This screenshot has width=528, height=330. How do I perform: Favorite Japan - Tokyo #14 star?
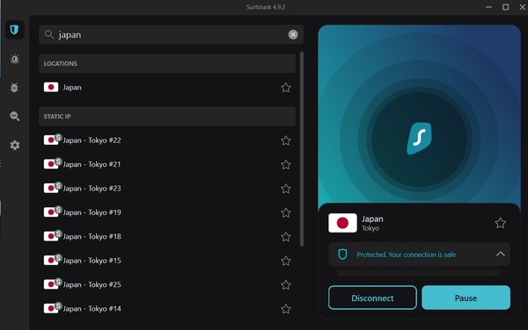point(285,309)
